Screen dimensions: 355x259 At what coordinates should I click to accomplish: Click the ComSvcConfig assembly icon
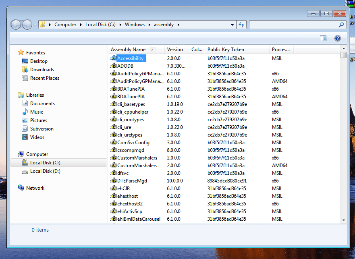(113, 143)
